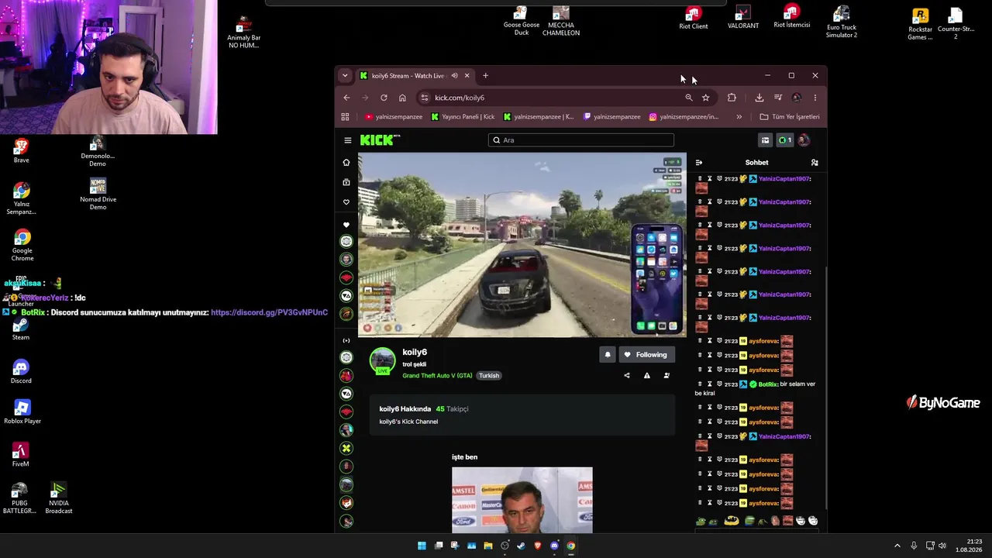Open Google Chrome desktop shortcut
Screen dimensions: 992x558
click(22, 245)
